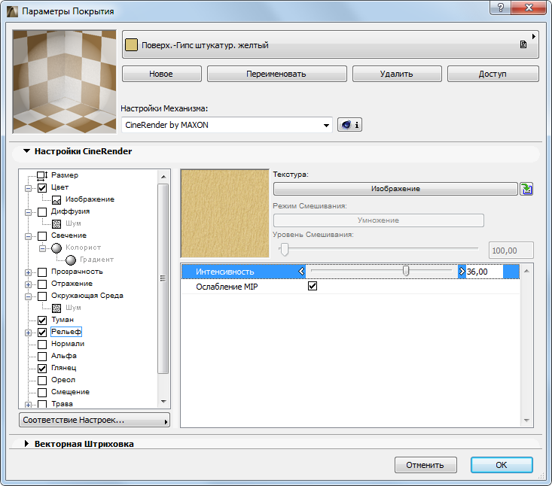Screen dimensions: 552x486
Task: Enable the Альфа checkbox
Action: [42, 357]
